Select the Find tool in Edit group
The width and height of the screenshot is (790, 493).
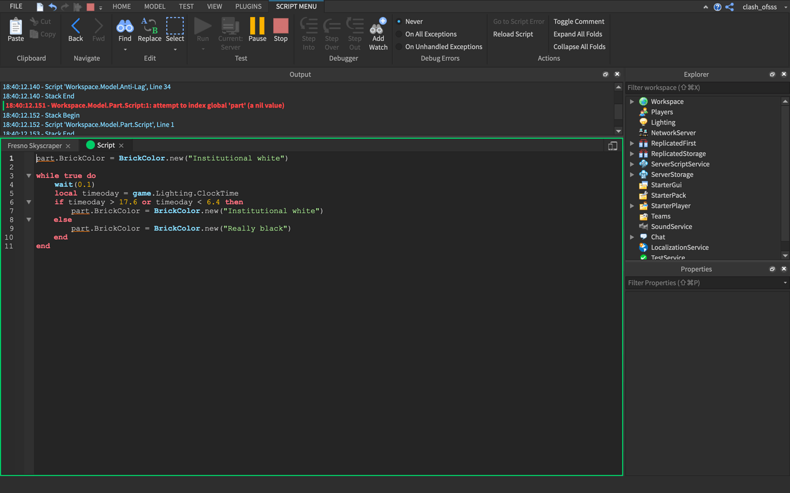click(125, 30)
